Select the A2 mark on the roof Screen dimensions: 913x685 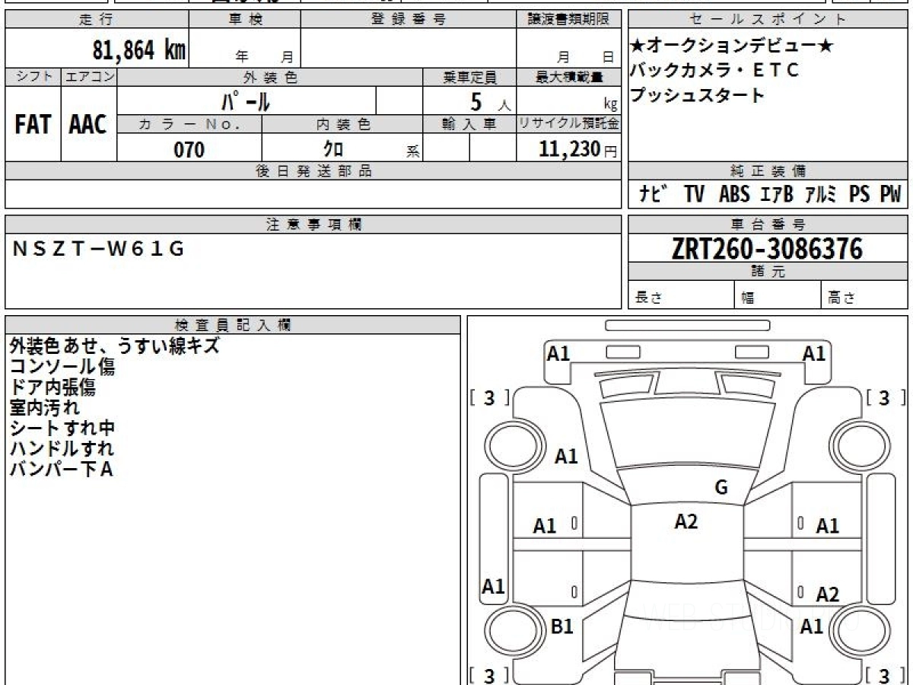tap(686, 521)
